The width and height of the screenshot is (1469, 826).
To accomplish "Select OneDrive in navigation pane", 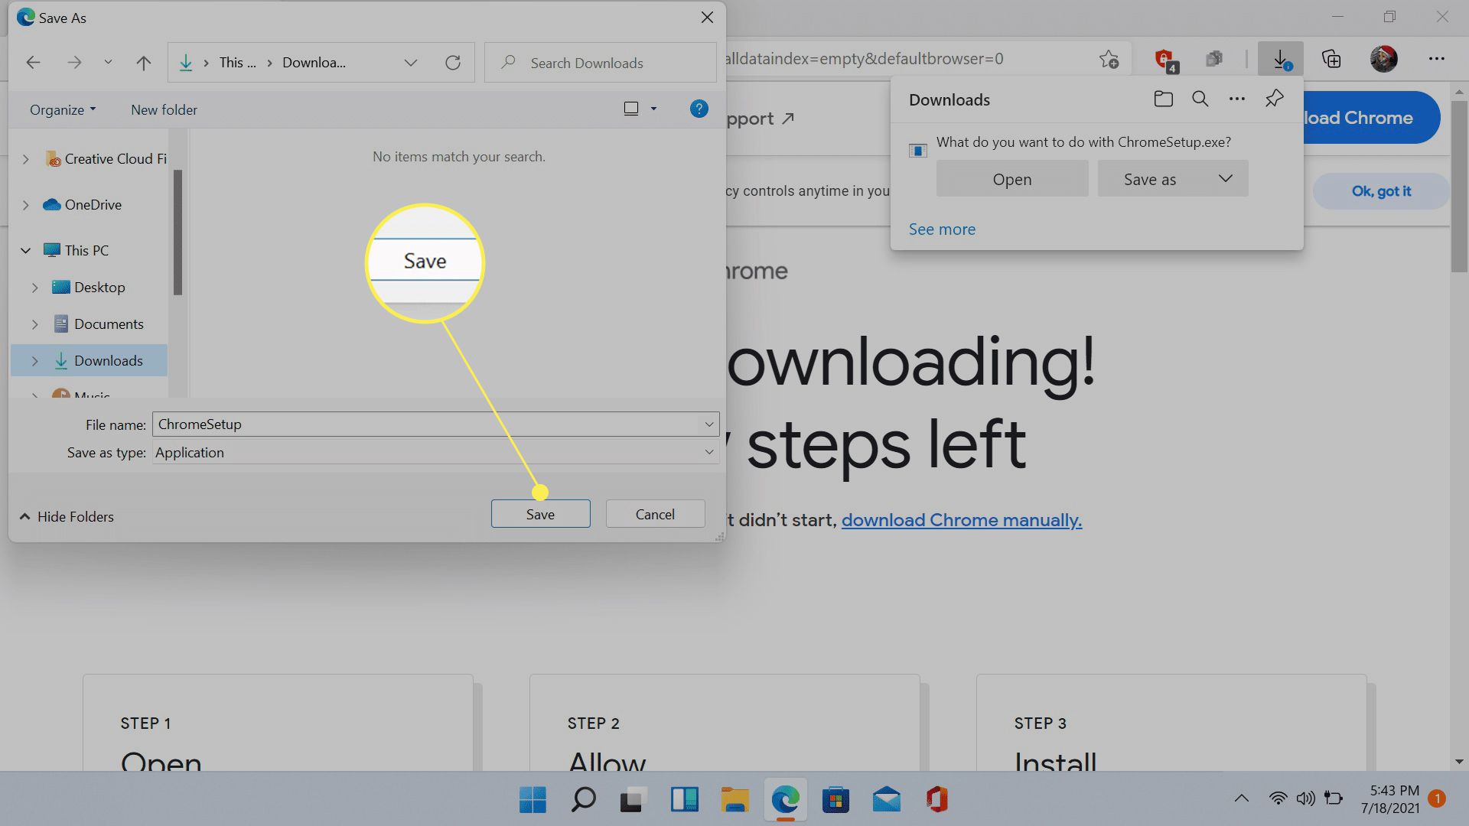I will pyautogui.click(x=83, y=205).
